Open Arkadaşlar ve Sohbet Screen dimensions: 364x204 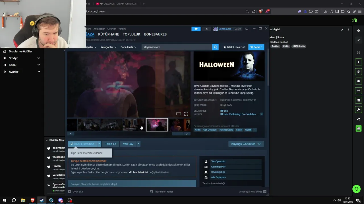(253, 192)
